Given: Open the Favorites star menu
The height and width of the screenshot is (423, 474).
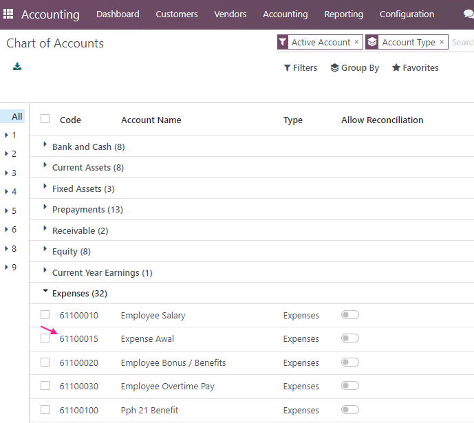Looking at the screenshot, I should point(415,67).
